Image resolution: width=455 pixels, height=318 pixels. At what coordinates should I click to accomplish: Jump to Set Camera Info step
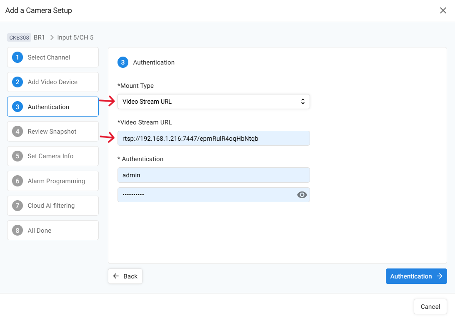[53, 156]
